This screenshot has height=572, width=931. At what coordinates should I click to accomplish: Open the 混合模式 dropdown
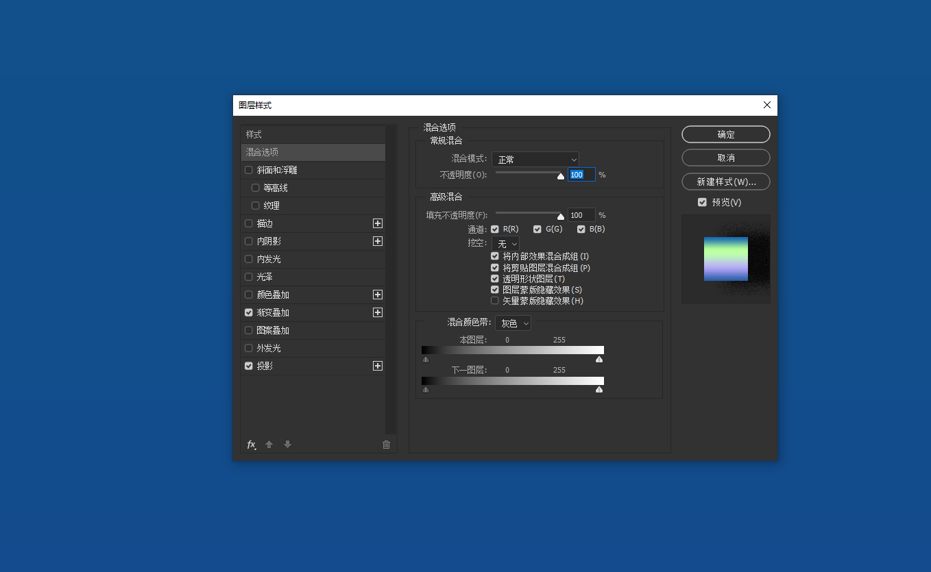pyautogui.click(x=535, y=160)
